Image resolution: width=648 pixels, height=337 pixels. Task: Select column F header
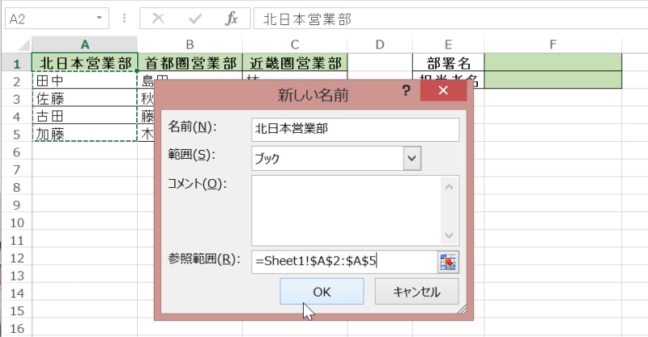[x=552, y=45]
